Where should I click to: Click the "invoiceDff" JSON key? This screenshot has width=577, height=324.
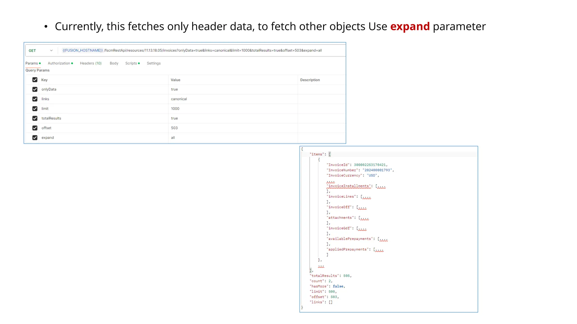(x=339, y=207)
